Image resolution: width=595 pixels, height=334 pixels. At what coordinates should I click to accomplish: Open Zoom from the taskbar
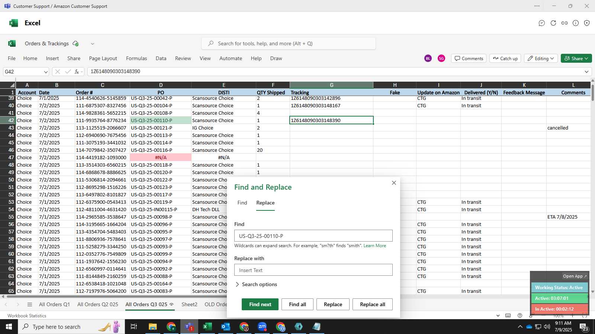pyautogui.click(x=262, y=327)
